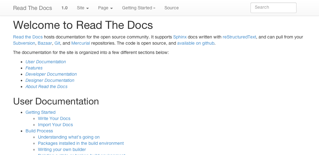Open the Sphinx link
Image resolution: width=319 pixels, height=155 pixels.
(x=180, y=37)
